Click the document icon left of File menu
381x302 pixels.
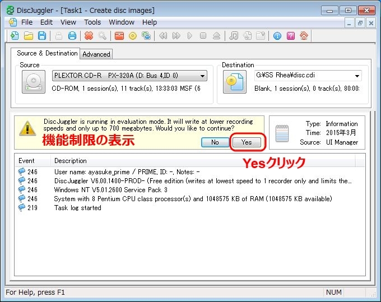coord(13,22)
